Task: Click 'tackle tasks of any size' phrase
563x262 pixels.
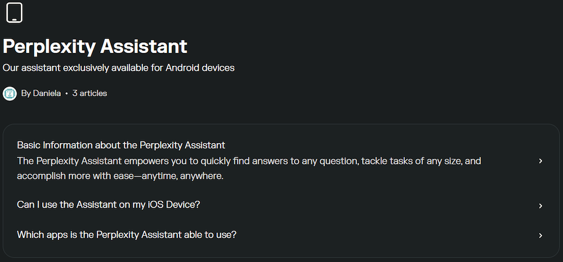Action: [410, 161]
